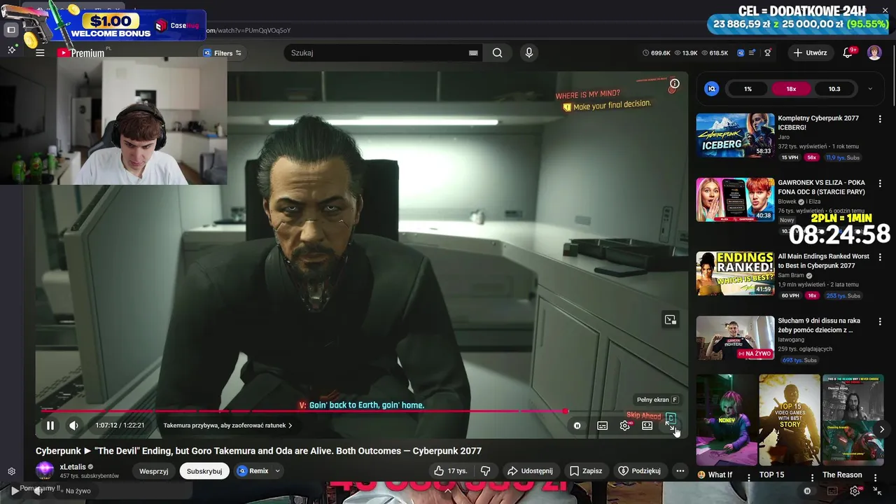Share the video with Udostępnij
The height and width of the screenshot is (504, 896).
pyautogui.click(x=530, y=471)
